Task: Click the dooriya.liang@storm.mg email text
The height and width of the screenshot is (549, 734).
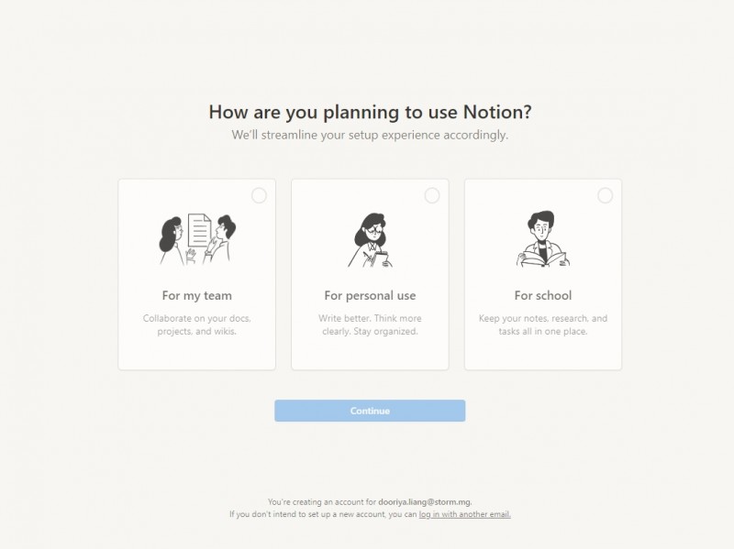Action: point(425,501)
